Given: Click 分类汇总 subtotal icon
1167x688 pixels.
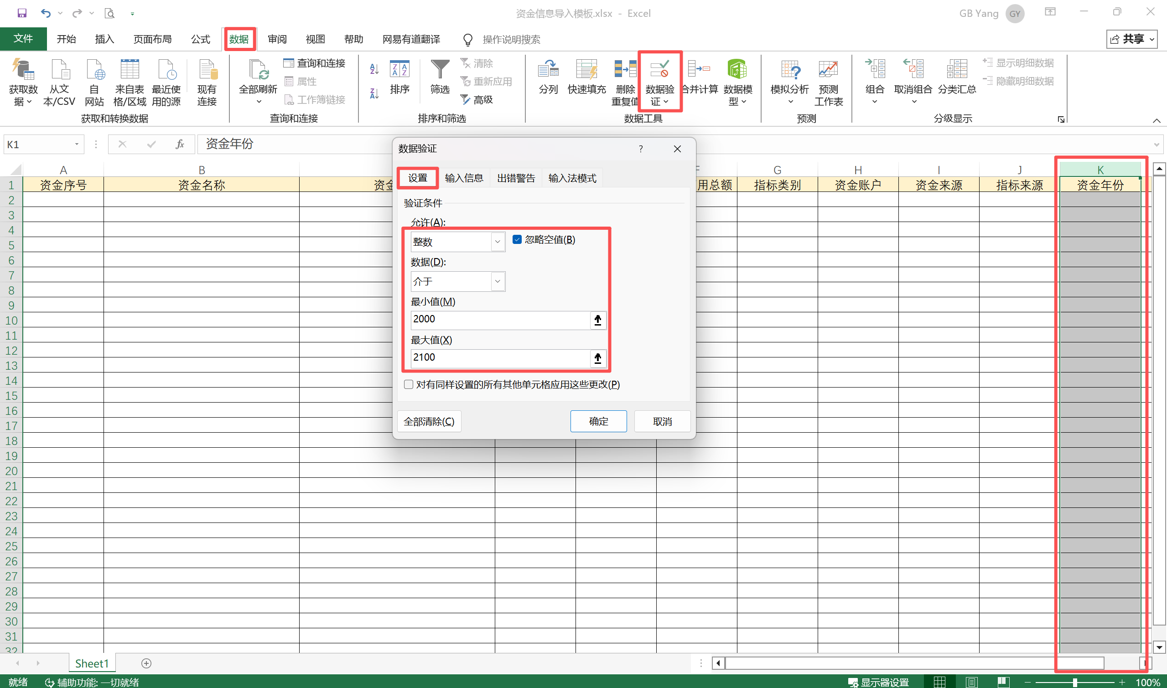Looking at the screenshot, I should point(957,77).
